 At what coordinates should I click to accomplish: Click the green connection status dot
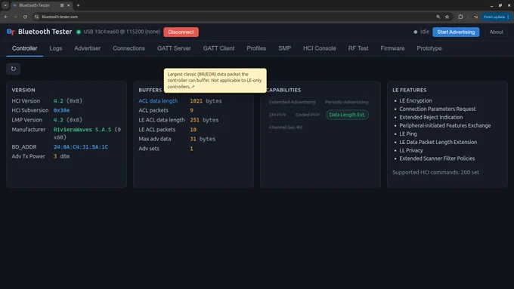pos(79,32)
